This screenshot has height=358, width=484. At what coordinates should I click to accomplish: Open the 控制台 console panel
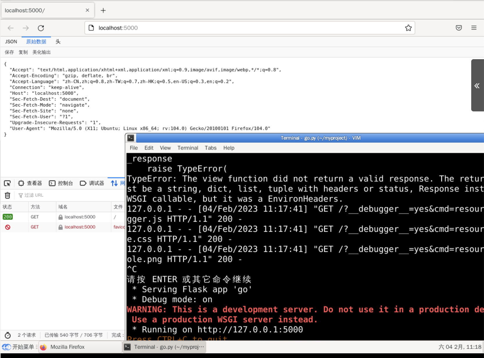coord(61,183)
